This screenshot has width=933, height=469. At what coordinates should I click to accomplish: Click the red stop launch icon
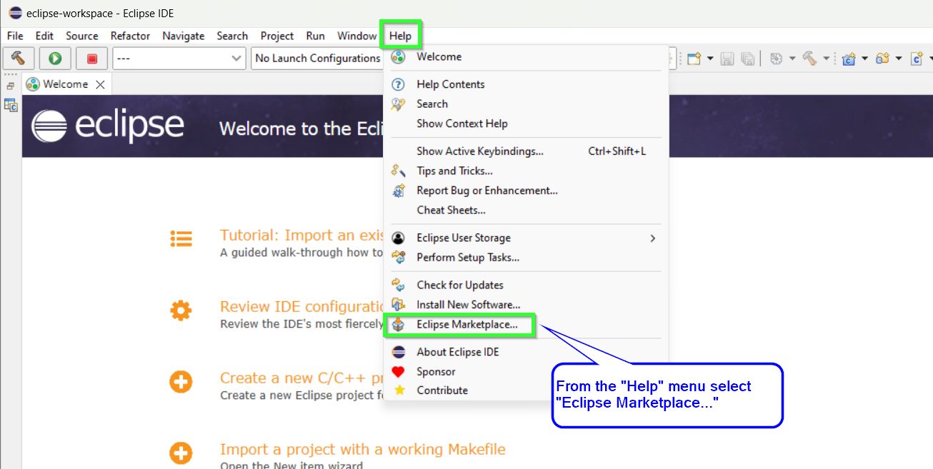91,58
